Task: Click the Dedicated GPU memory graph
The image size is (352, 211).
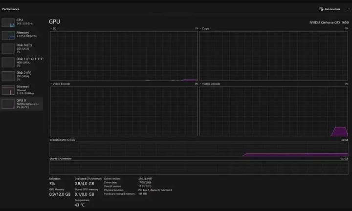Action: (199, 149)
